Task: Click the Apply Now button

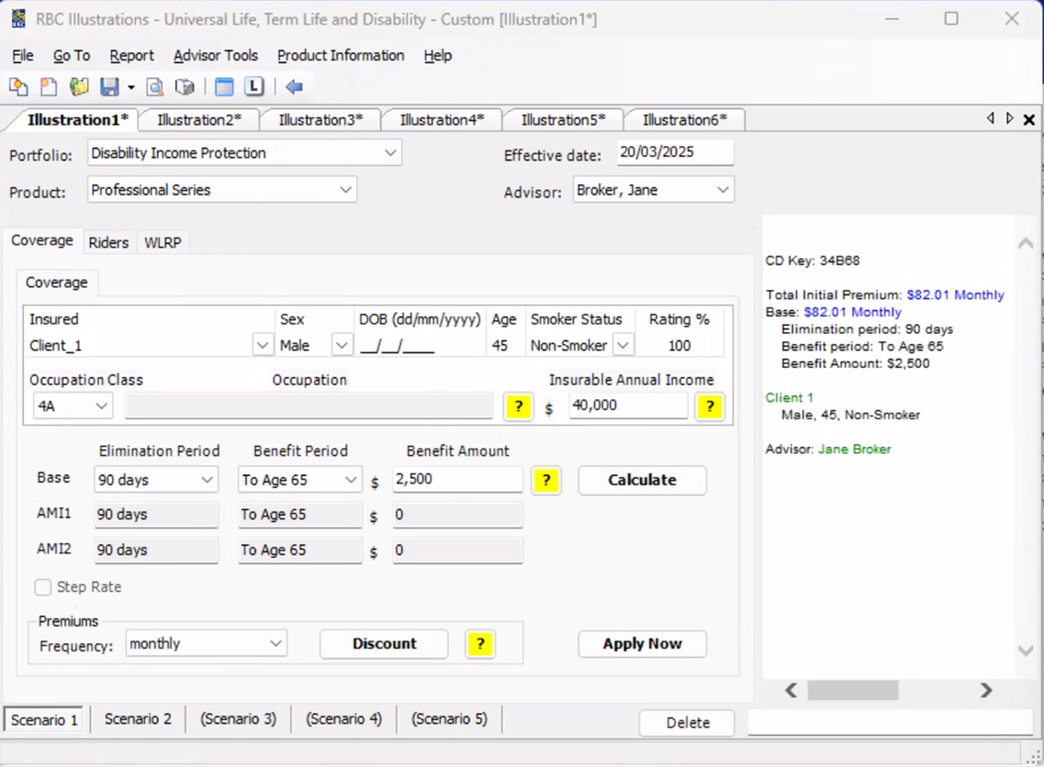Action: pos(642,644)
